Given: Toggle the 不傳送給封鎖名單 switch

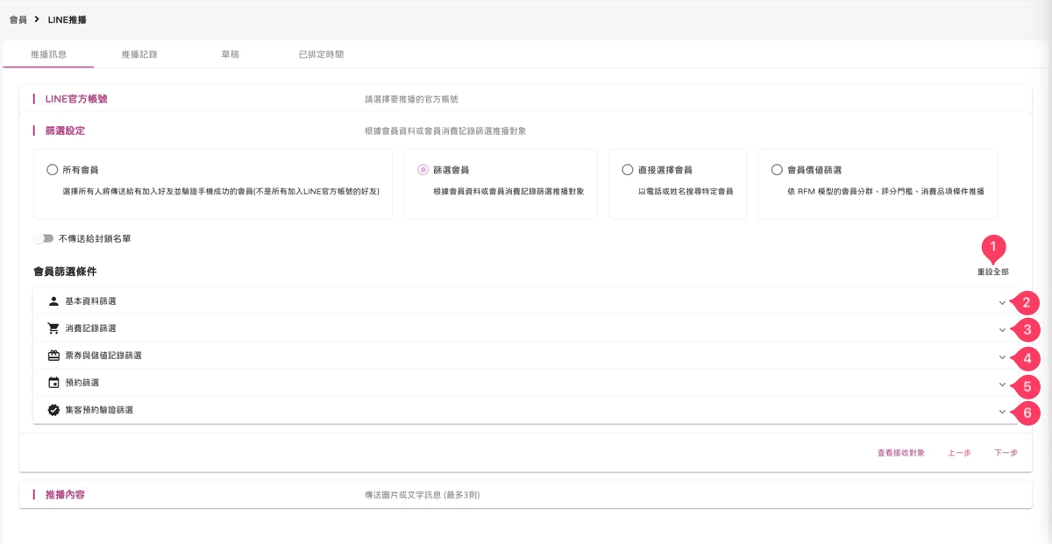Looking at the screenshot, I should click(44, 238).
